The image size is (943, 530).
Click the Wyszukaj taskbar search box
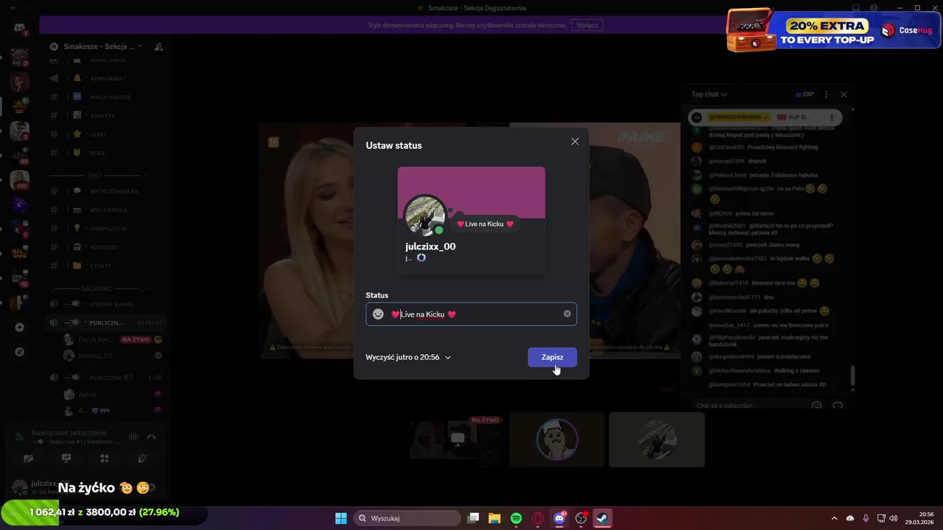point(407,518)
